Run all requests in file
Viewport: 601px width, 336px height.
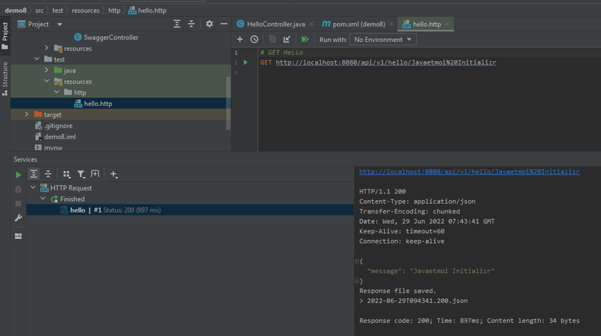305,39
